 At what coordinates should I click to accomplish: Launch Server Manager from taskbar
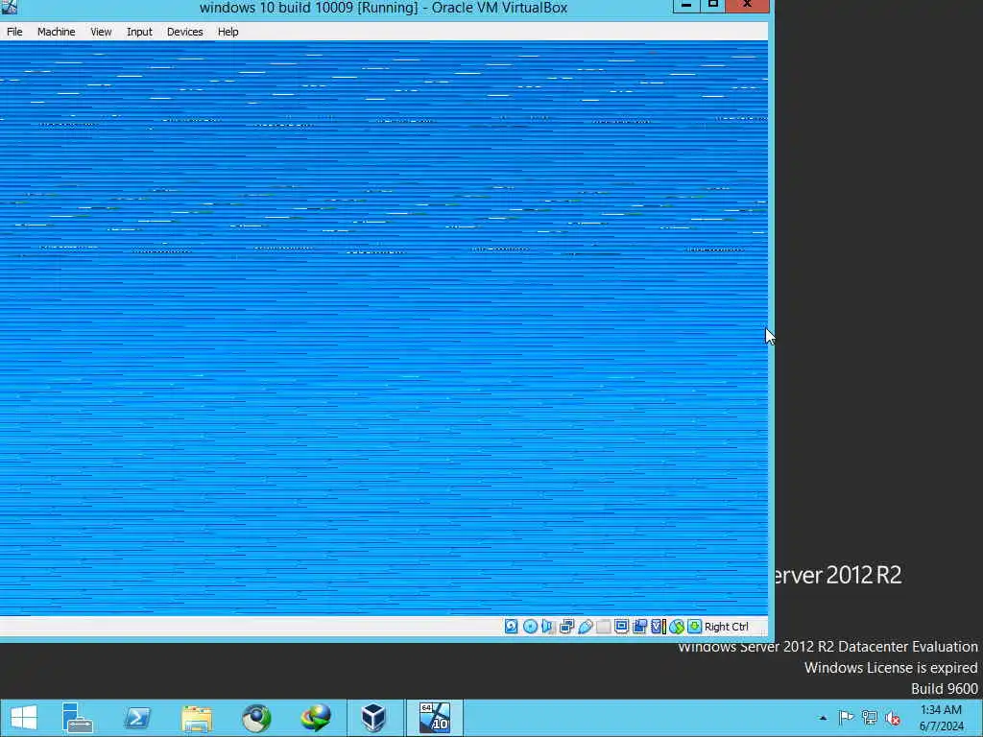[78, 718]
